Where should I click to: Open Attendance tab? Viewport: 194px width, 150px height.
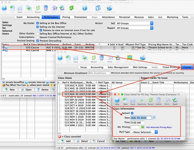(108, 17)
